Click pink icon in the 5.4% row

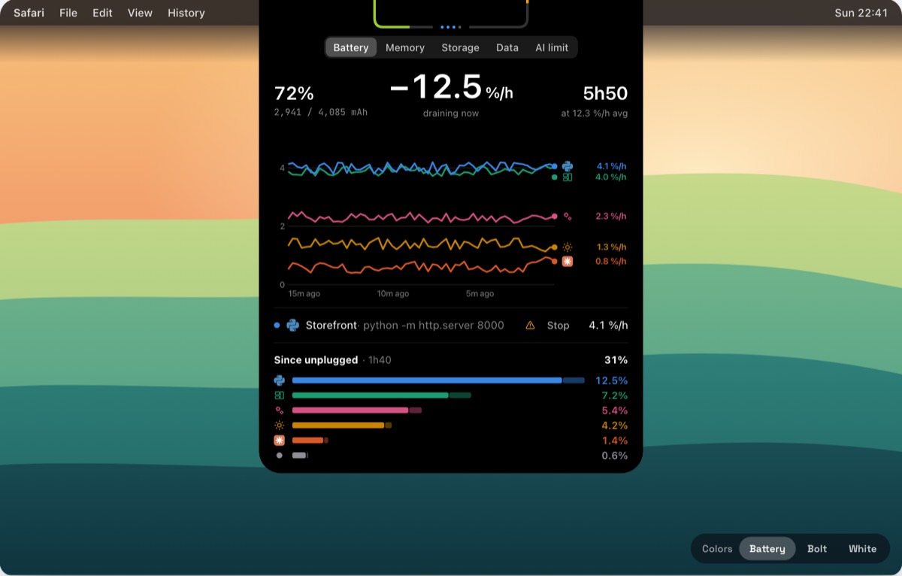280,411
